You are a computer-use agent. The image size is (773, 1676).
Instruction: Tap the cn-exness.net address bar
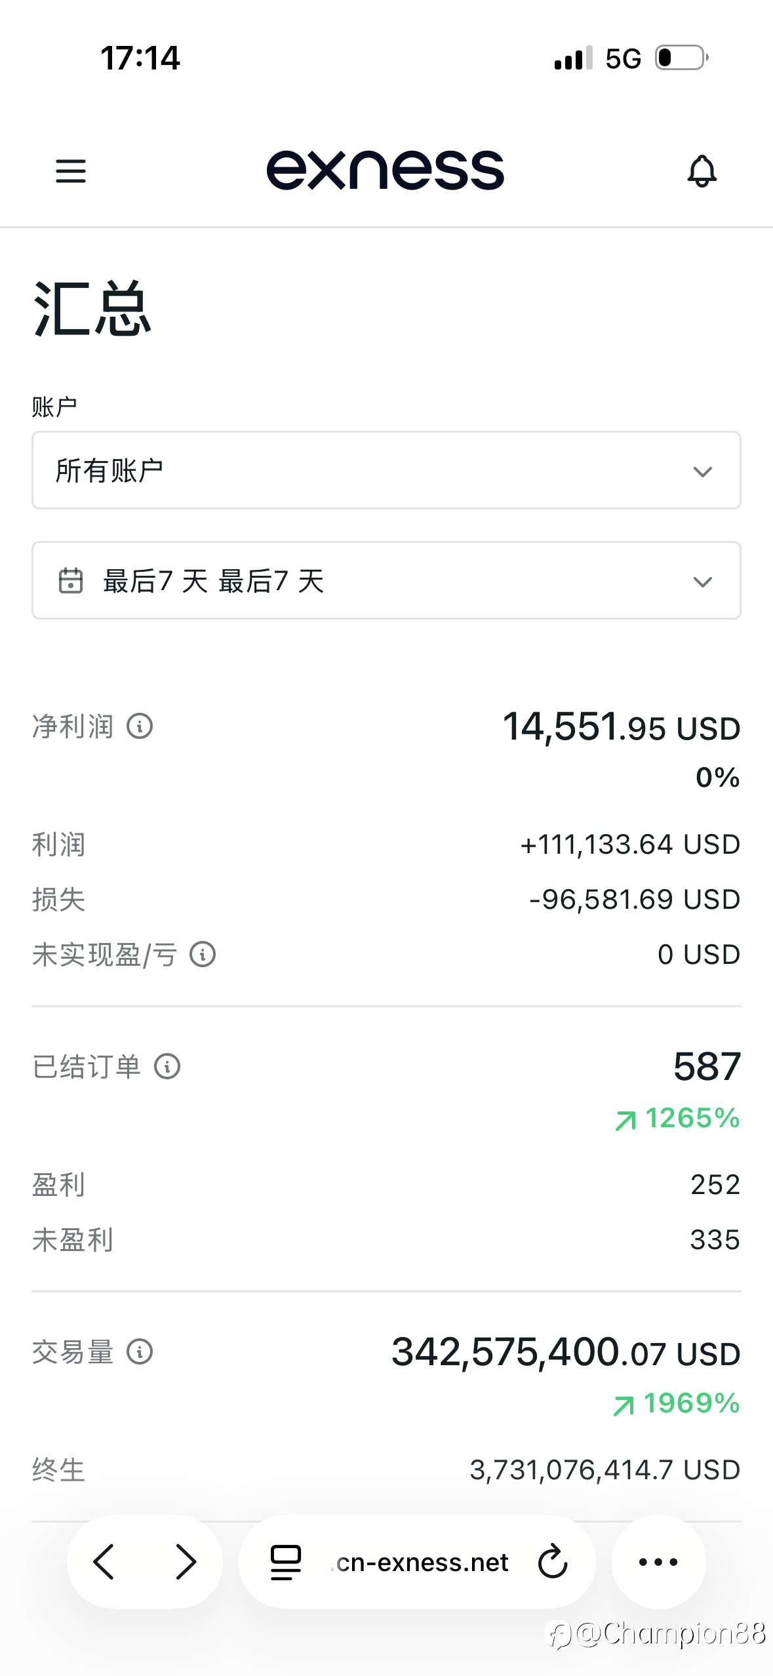tap(422, 1563)
